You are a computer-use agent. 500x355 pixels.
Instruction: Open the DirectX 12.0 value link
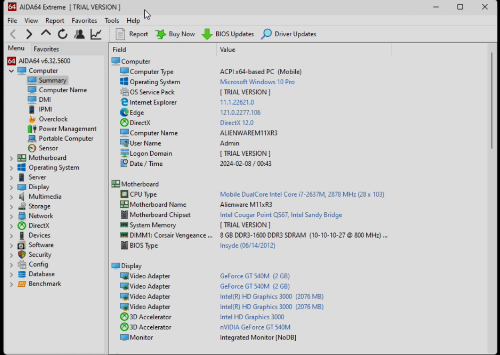tap(237, 123)
